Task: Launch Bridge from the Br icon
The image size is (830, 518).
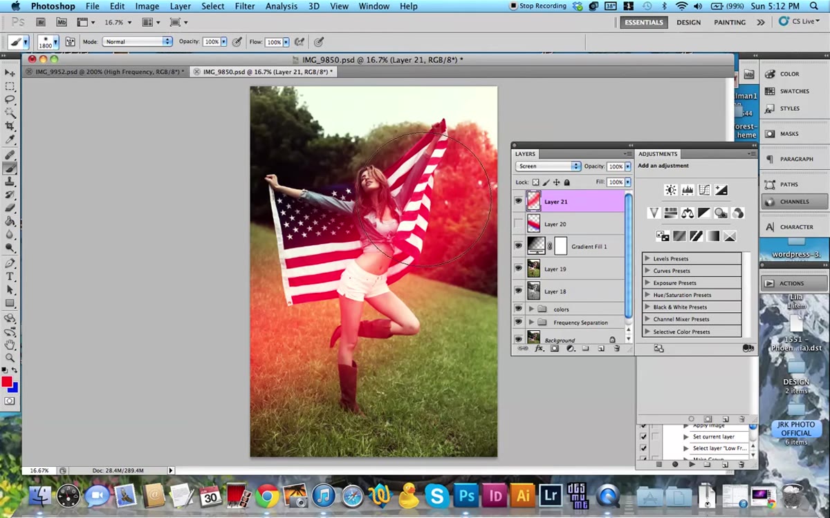Action: [41, 22]
